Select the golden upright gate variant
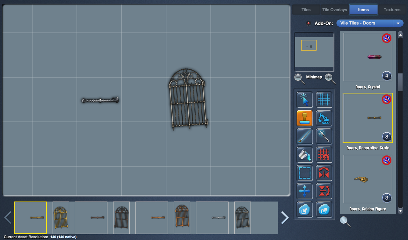Screen dimensions: 408x240 61,218
